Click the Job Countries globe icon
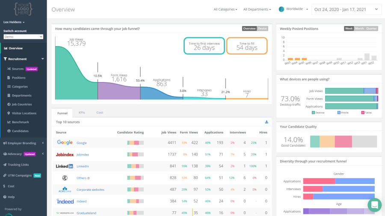 (x=9, y=104)
